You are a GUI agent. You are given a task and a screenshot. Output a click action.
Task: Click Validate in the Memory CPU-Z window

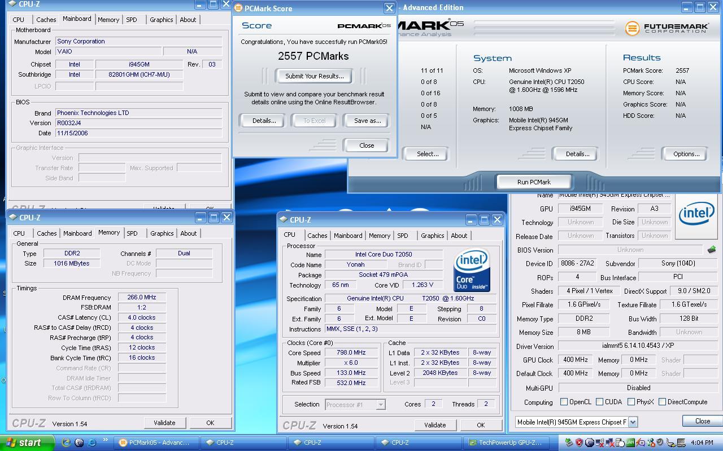click(x=164, y=423)
